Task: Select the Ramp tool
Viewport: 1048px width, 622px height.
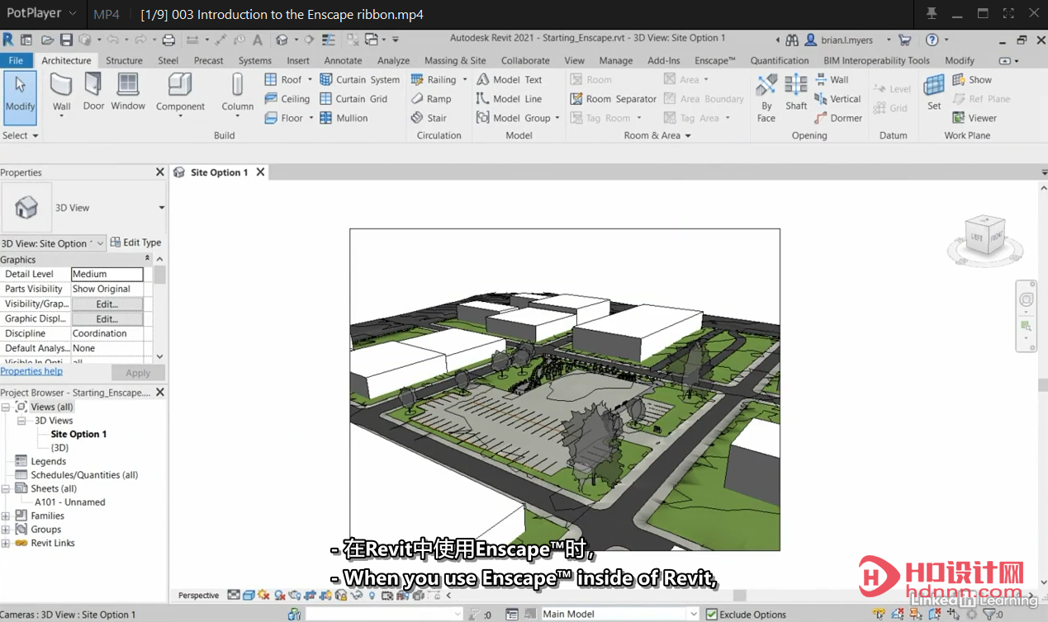Action: (x=431, y=99)
